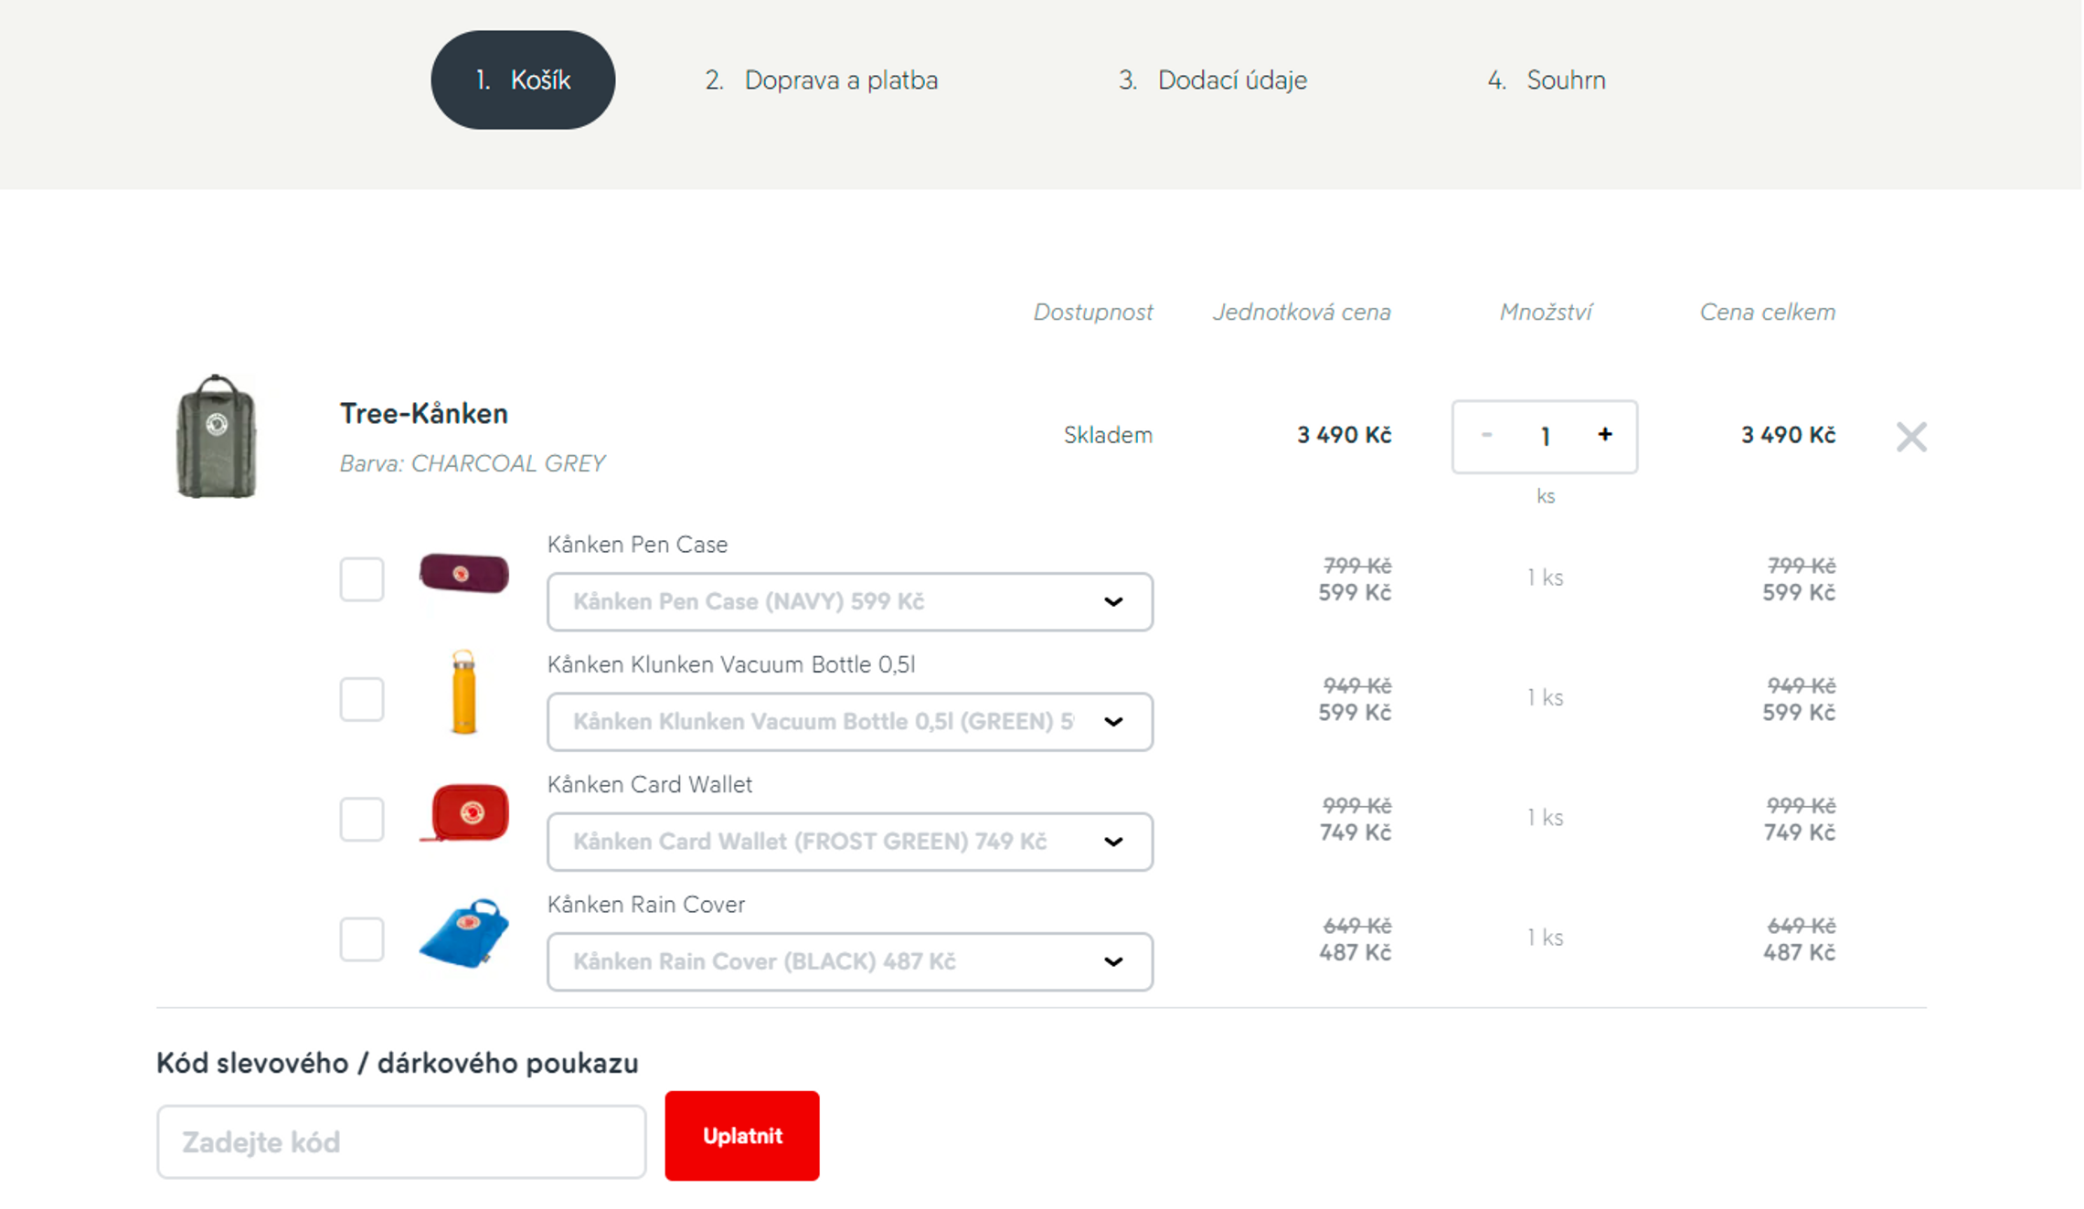Viewport: 2084px width, 1209px height.
Task: Click the Skladem availability text
Action: click(1108, 435)
